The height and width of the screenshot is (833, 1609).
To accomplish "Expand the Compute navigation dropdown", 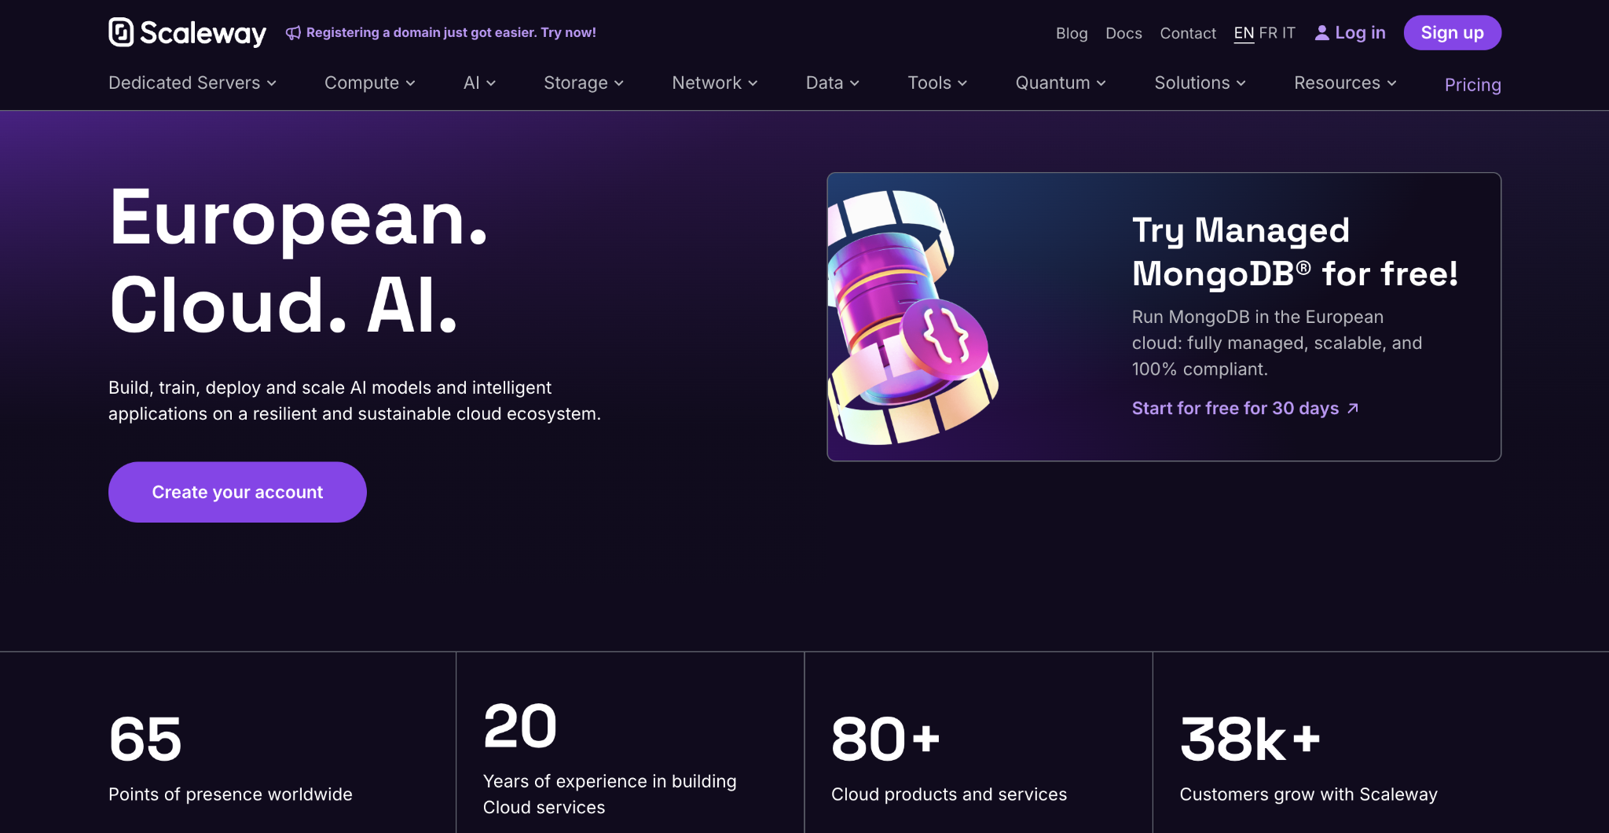I will click(x=369, y=83).
